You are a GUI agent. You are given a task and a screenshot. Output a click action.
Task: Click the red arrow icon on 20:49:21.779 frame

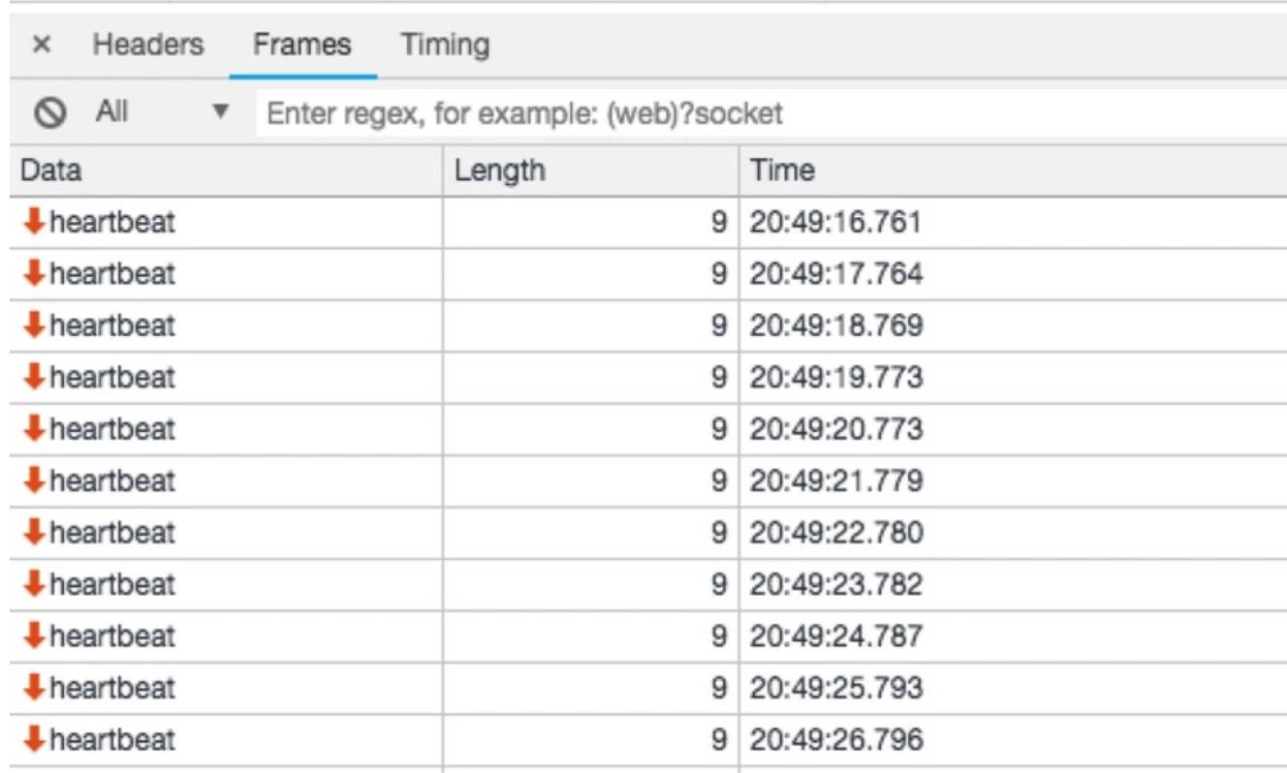34,480
